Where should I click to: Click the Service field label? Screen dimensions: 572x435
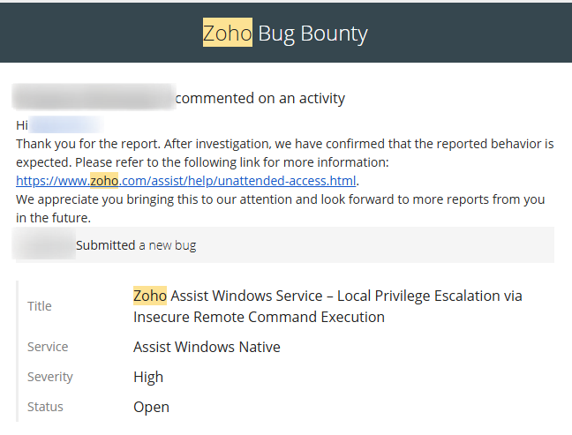pyautogui.click(x=48, y=347)
